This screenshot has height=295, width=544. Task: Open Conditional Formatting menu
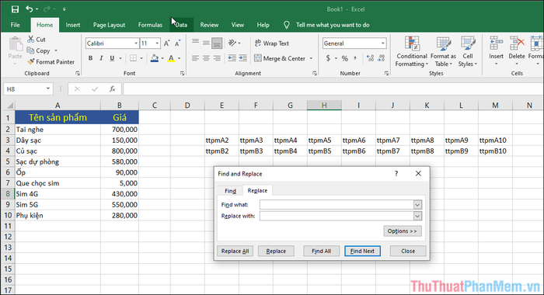pos(412,51)
